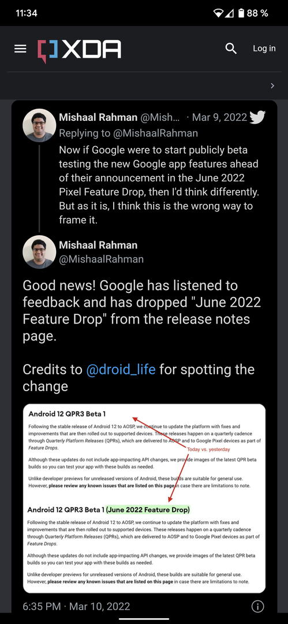
Task: Tap the Mishaal Rahman name in reply
Action: [x=98, y=117]
